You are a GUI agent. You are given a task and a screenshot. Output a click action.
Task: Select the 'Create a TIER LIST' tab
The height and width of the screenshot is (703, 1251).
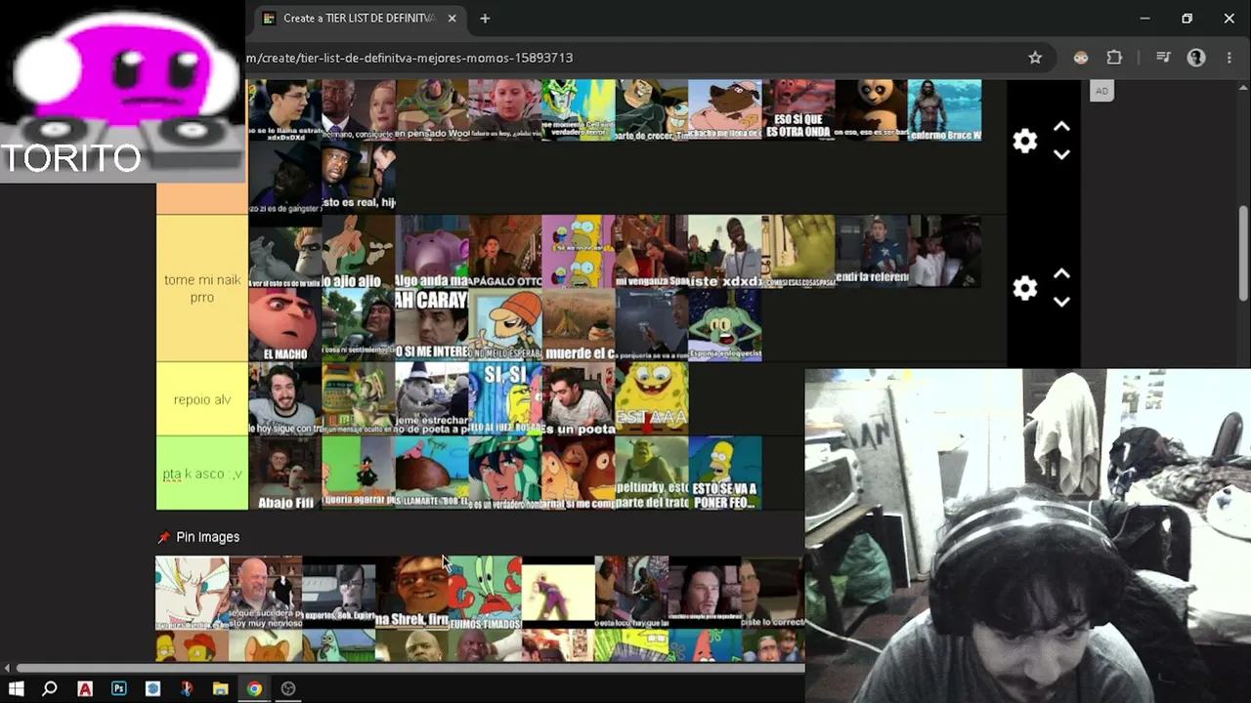[x=358, y=19]
